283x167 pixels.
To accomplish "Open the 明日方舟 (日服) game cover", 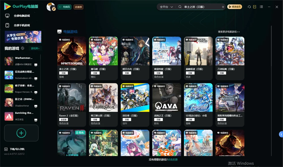I will point(135,51).
